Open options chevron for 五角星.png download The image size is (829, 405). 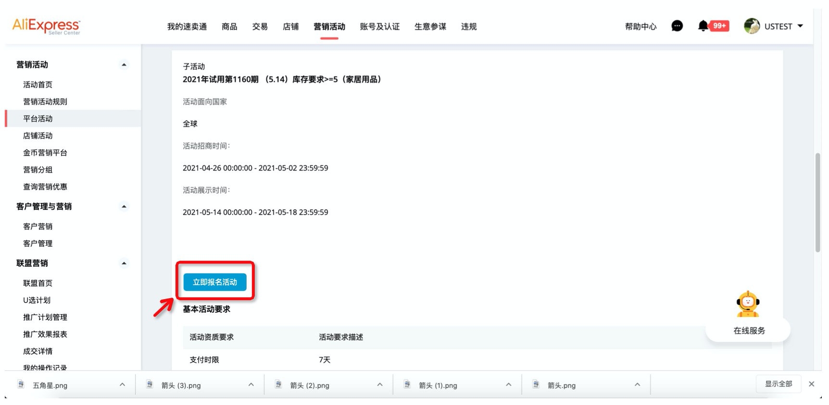click(x=122, y=384)
